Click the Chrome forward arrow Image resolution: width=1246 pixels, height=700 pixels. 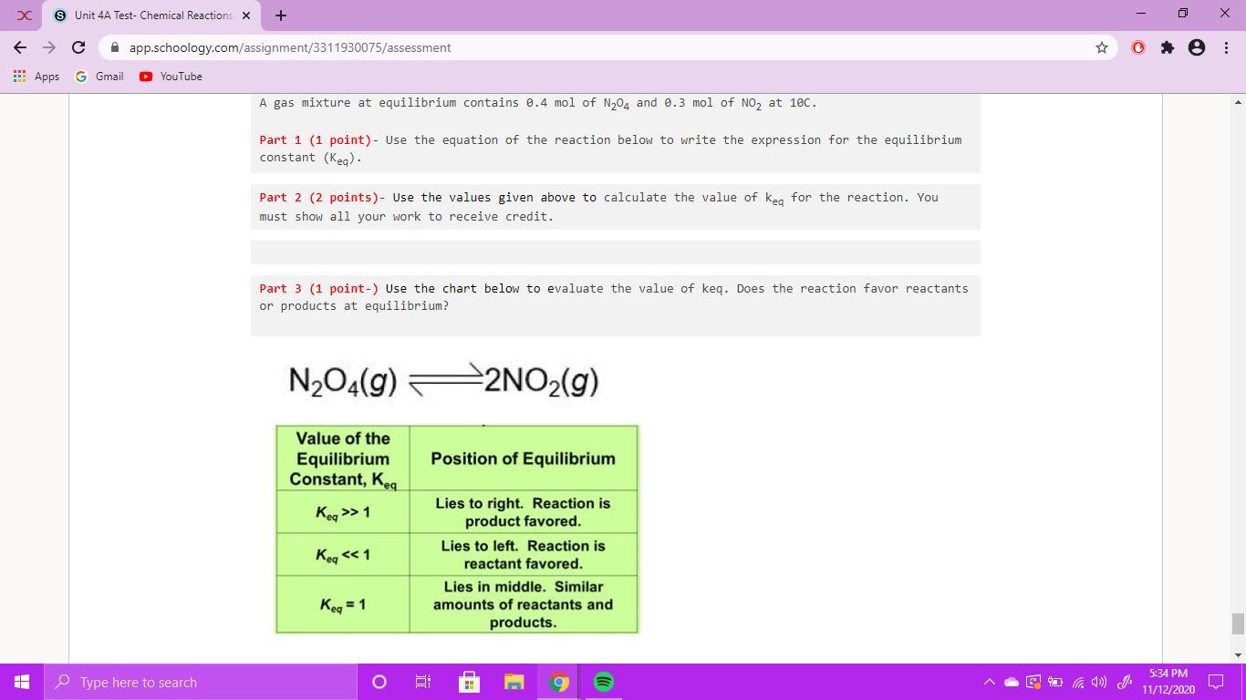coord(49,47)
